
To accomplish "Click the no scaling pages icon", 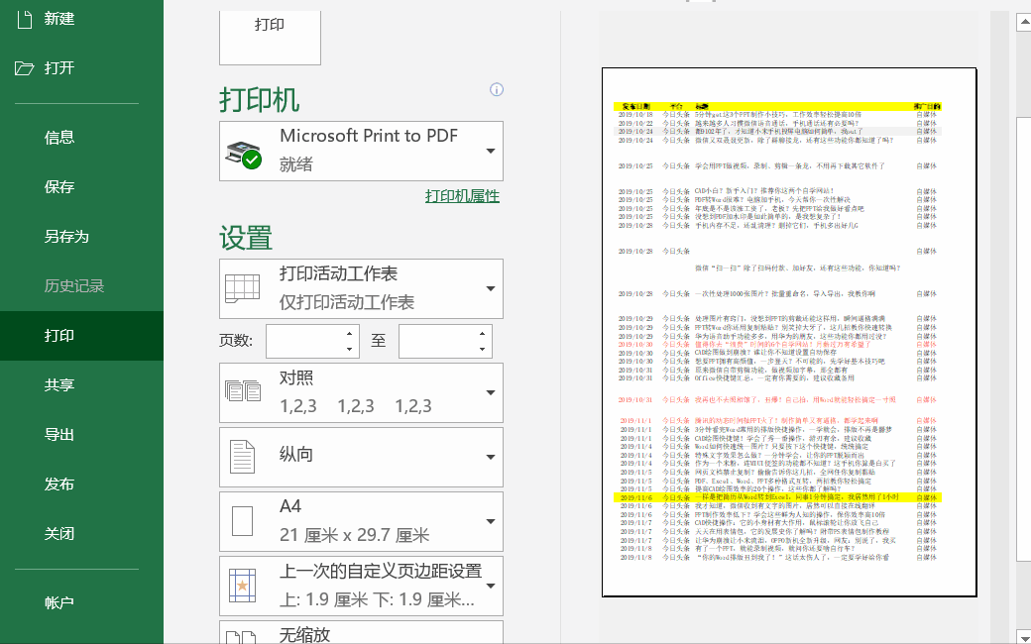I will (241, 636).
